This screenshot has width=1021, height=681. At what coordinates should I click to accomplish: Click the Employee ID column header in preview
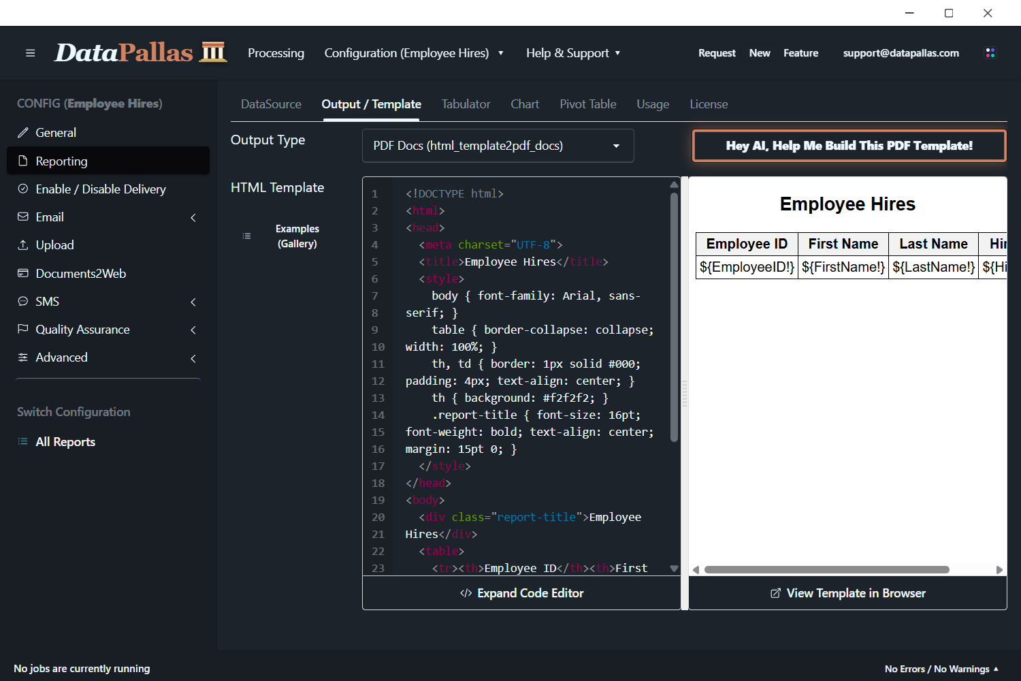747,244
